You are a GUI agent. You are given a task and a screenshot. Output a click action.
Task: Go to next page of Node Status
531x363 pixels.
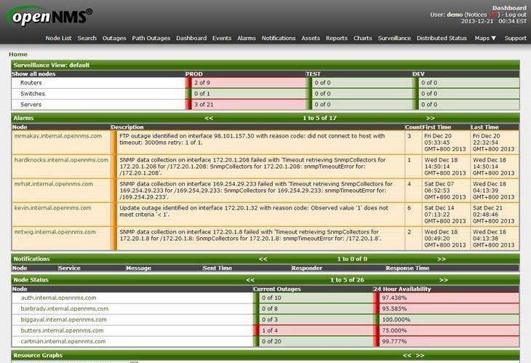coord(444,280)
